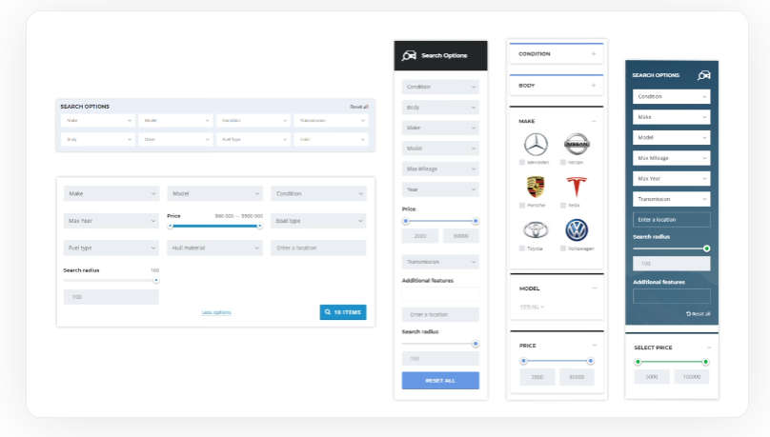
Task: Click the Tesla logo under Make
Action: pyautogui.click(x=576, y=187)
